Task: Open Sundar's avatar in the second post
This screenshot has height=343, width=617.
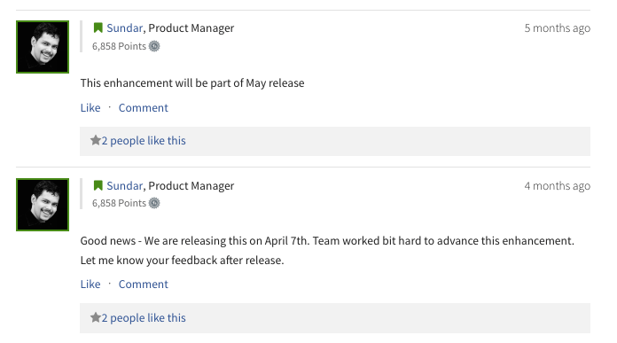Action: click(x=43, y=205)
